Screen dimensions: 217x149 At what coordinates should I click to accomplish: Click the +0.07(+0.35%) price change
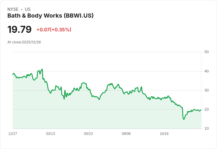pyautogui.click(x=54, y=30)
